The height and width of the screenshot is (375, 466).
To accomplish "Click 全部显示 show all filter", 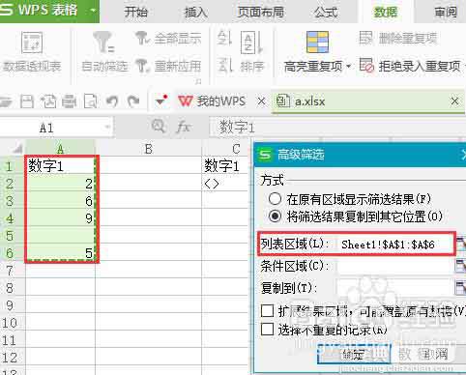I will click(168, 39).
